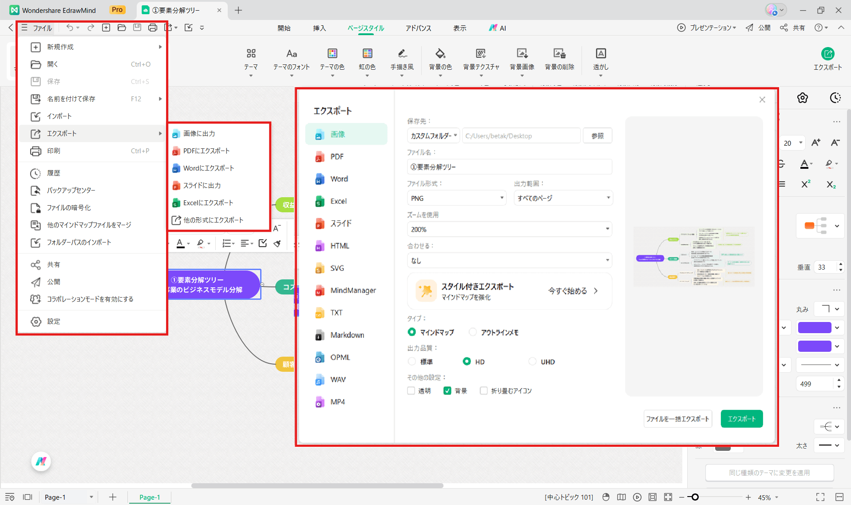This screenshot has width=851, height=505.
Task: Adjust the zoom slider in status bar
Action: (695, 497)
